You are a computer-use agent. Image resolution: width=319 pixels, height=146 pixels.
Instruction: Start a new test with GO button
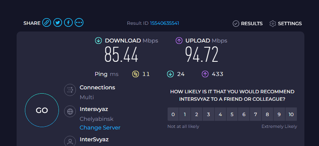tap(42, 110)
